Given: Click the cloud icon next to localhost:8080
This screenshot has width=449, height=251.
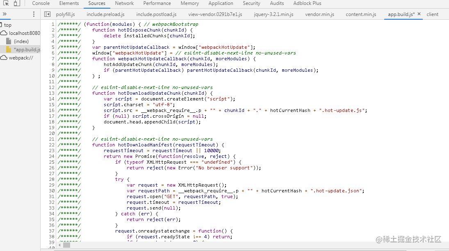Looking at the screenshot, I should coord(4,33).
